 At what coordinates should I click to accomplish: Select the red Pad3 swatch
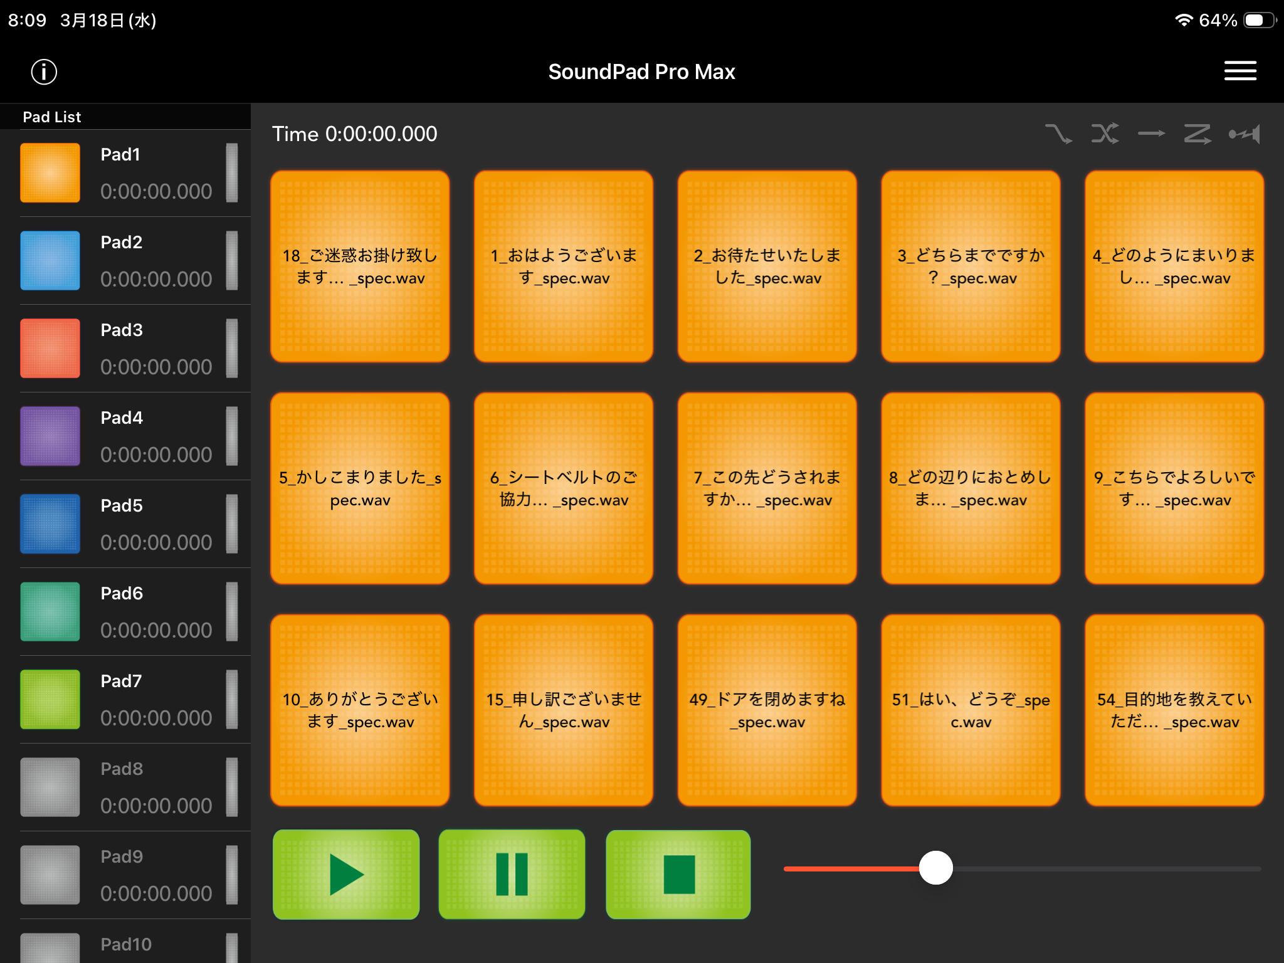[50, 349]
